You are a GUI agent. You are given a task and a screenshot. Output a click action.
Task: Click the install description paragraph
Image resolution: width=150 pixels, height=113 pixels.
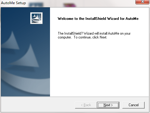[x=94, y=35]
